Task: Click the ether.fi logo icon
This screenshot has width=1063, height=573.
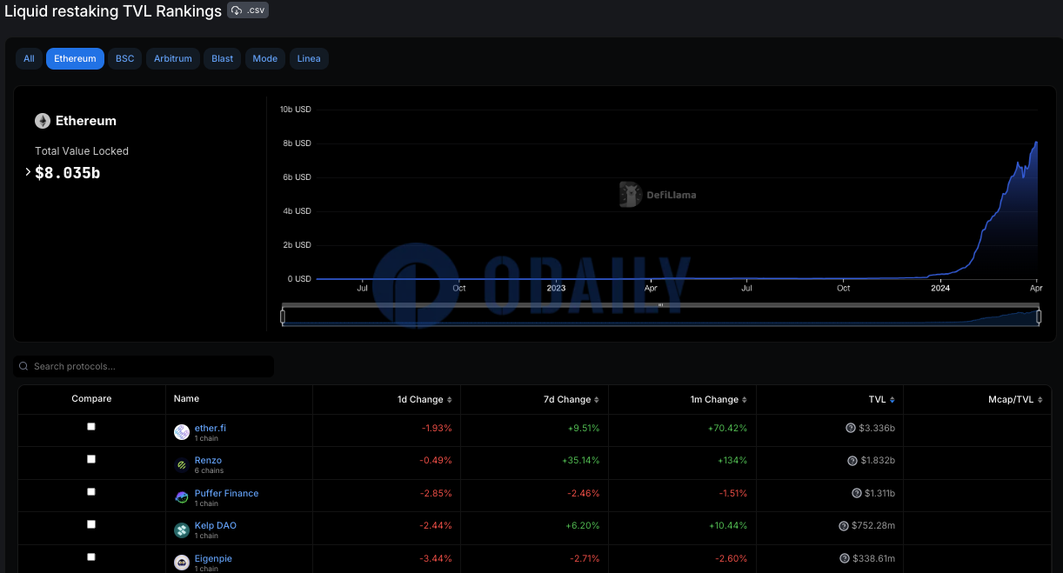Action: click(182, 432)
